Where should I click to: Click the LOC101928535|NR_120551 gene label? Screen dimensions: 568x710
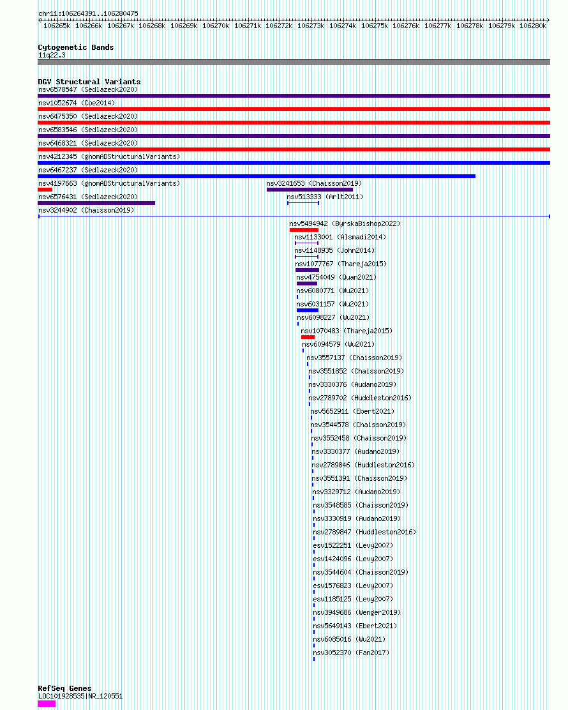click(x=80, y=697)
